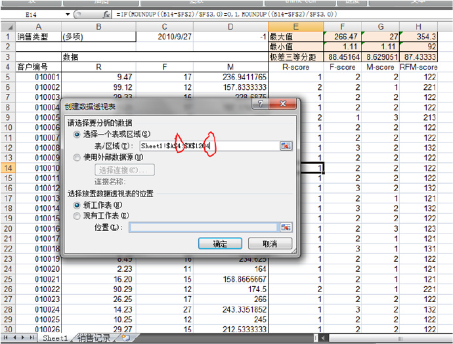
Task: Click the 最大值 cell
Action: tap(296, 37)
